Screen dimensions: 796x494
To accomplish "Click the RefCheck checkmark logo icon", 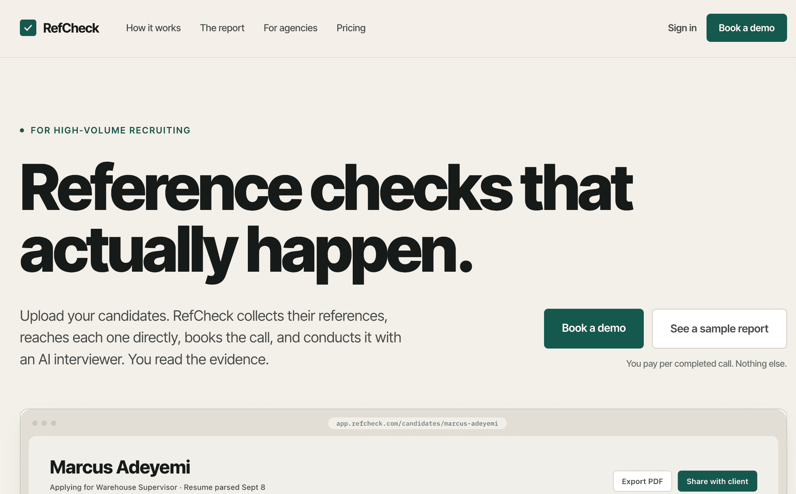I will point(28,28).
